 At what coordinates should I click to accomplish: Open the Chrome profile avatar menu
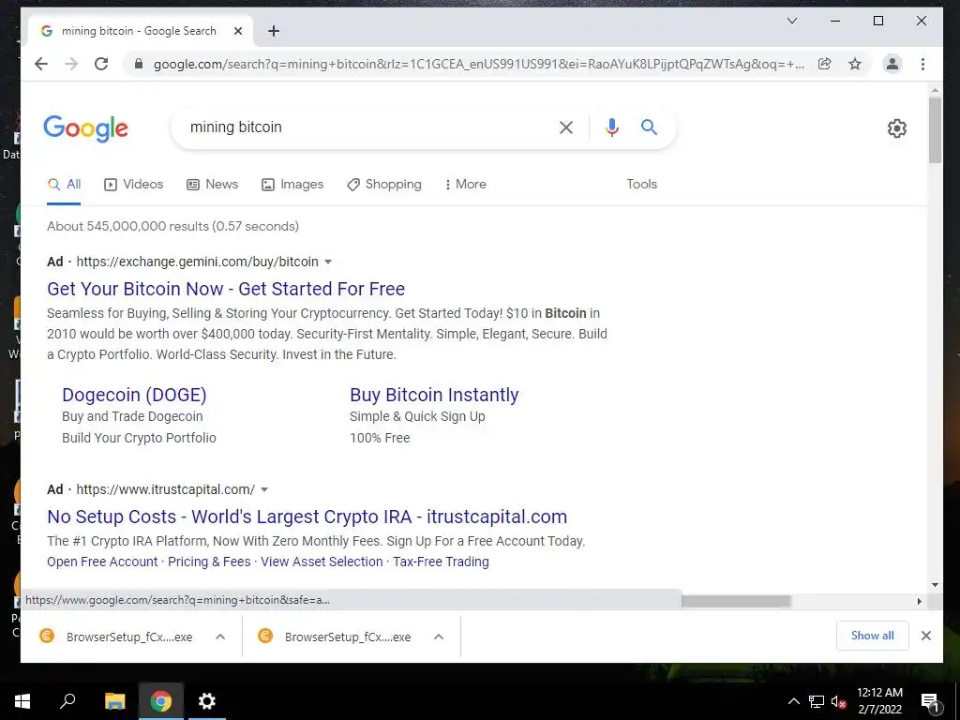pos(892,64)
